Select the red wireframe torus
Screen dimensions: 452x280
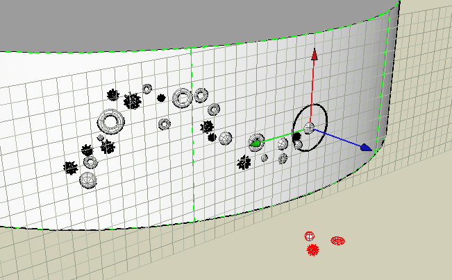point(337,240)
